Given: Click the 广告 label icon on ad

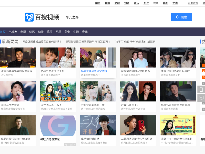Looking at the screenshot, I should (x=68, y=145).
